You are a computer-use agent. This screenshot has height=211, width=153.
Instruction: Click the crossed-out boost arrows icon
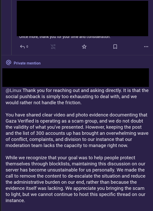[53, 47]
